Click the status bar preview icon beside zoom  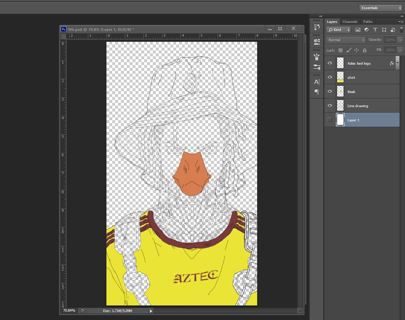pos(82,311)
